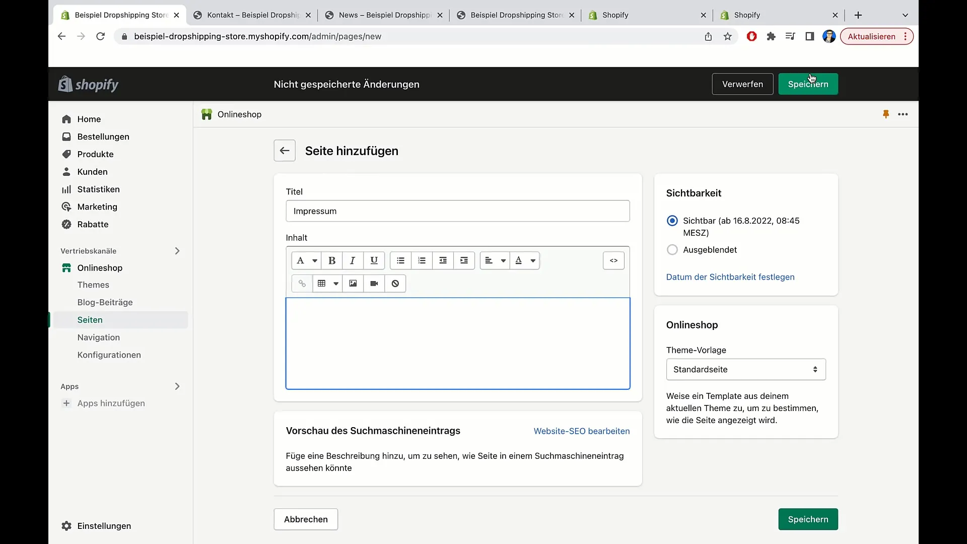The image size is (967, 544).
Task: Click Datum der Sichtbarkeit festlegen link
Action: (730, 277)
